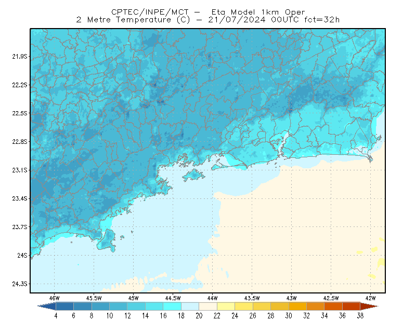Viewport: 416px width, 321px height.
Task: Click the latitude label 22.8S
Action: (x=20, y=142)
